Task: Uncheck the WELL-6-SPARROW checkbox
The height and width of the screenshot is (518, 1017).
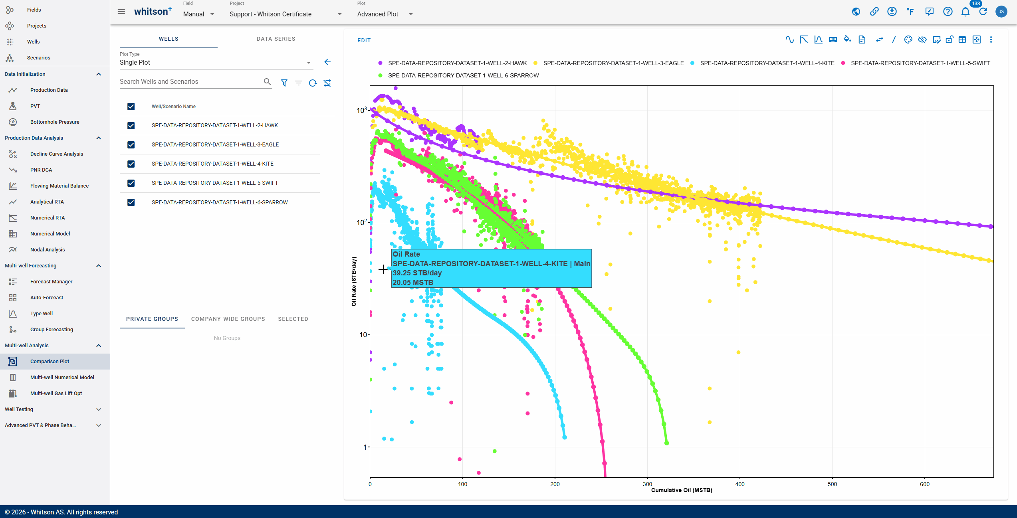Action: click(131, 202)
